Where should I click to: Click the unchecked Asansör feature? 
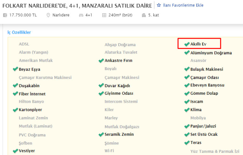pyautogui.click(x=198, y=61)
